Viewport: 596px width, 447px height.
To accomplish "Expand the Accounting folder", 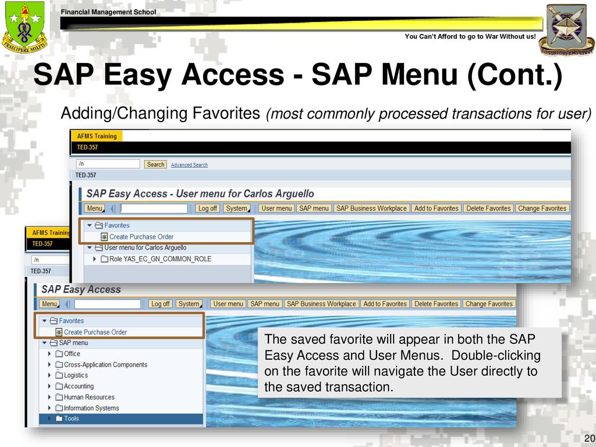I will (49, 386).
